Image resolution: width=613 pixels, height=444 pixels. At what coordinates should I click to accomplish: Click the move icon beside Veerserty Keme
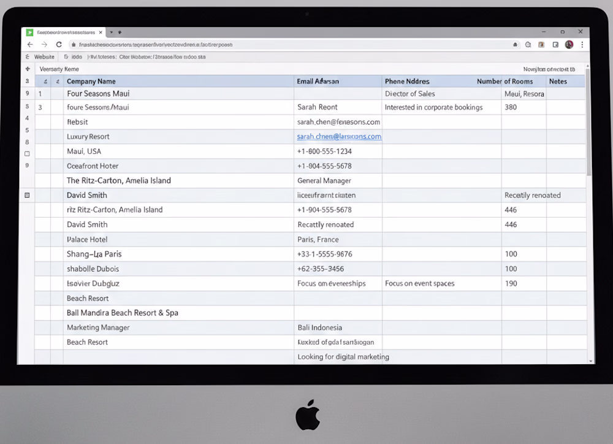pyautogui.click(x=28, y=69)
